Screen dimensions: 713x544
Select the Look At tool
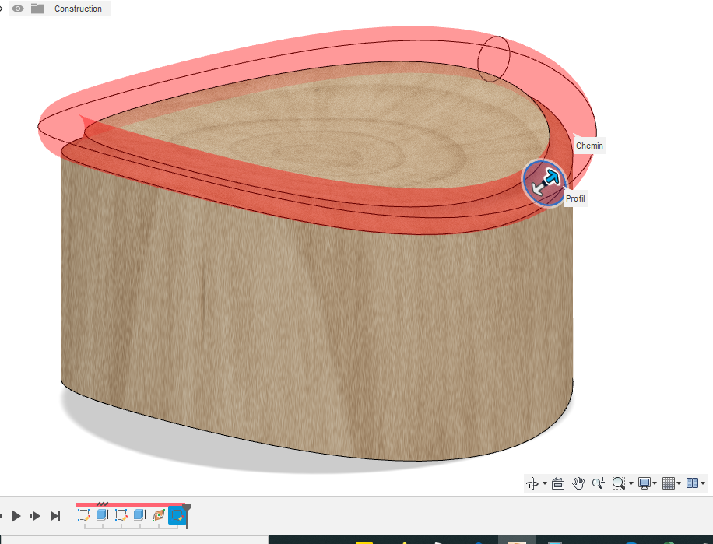(557, 483)
